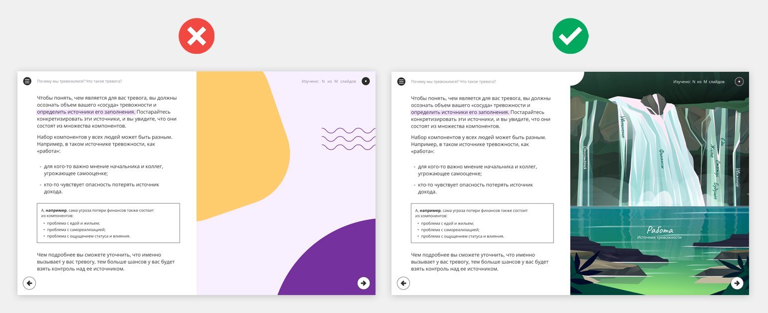Click the 'Работа' caption on waterfall image
The width and height of the screenshot is (768, 313).
click(x=660, y=230)
